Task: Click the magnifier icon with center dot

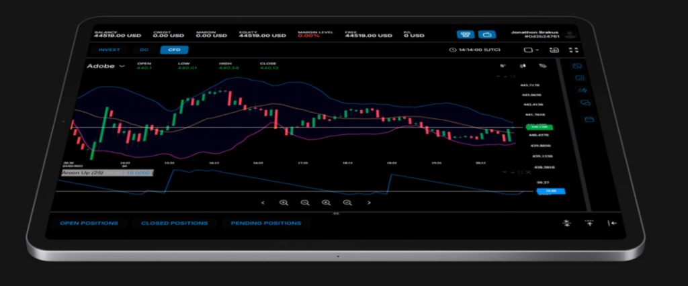Action: point(326,203)
